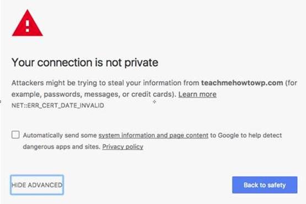Go back with Back to safety button
This screenshot has height=204, width=306.
tap(265, 185)
